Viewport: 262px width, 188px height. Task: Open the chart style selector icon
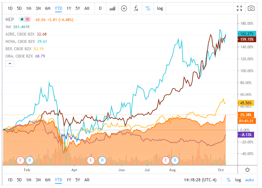tap(112, 9)
